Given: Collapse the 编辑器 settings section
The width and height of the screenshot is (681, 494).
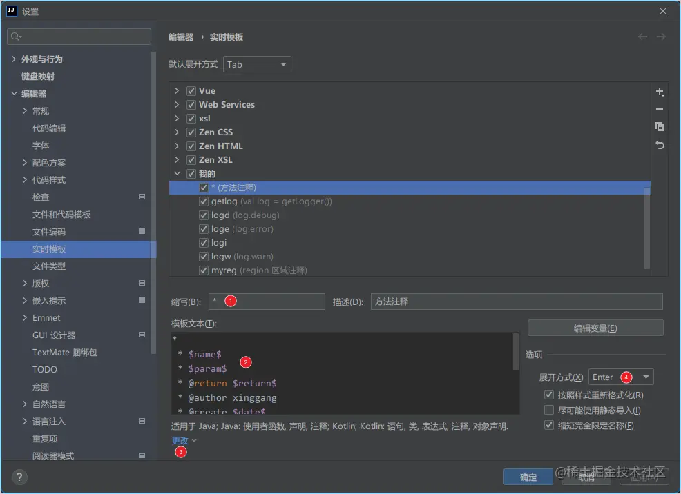Looking at the screenshot, I should pos(13,93).
